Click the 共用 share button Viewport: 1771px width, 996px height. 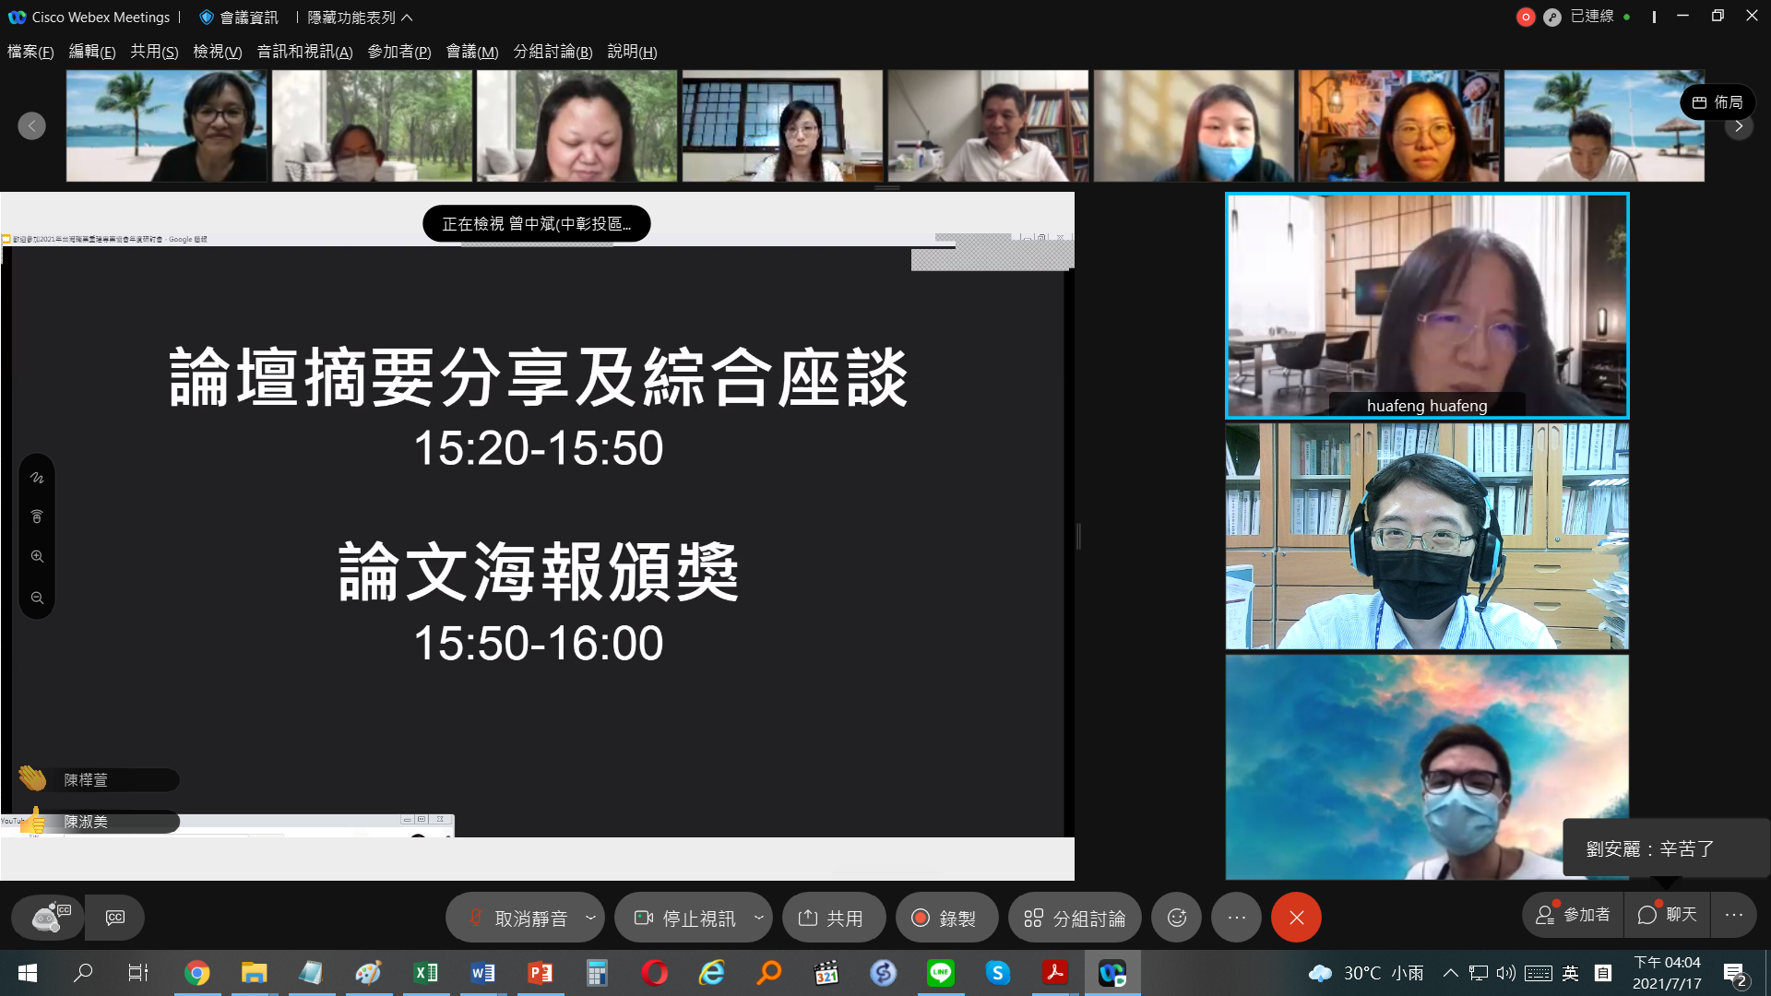point(833,918)
